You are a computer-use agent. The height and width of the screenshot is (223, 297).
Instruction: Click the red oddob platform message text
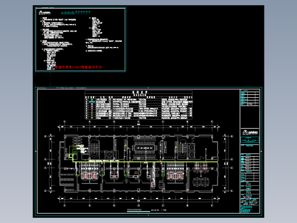pyautogui.click(x=79, y=67)
